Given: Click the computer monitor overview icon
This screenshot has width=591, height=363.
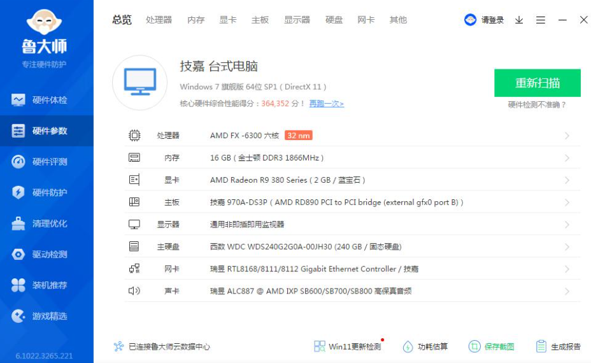Looking at the screenshot, I should click(x=140, y=83).
